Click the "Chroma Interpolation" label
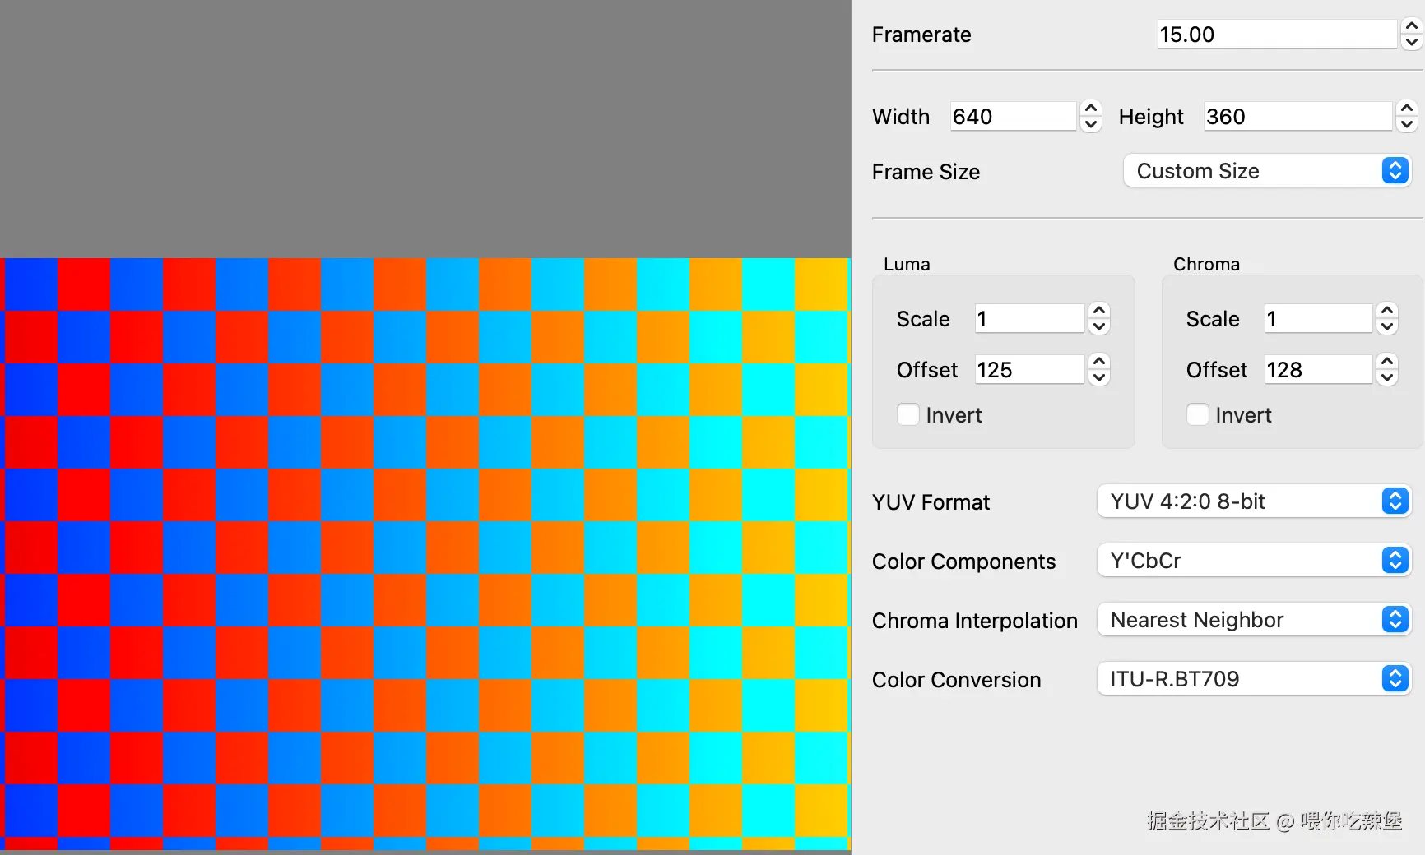1425x855 pixels. pos(975,621)
